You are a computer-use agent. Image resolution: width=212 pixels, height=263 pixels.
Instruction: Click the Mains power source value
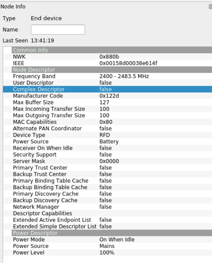coord(107,246)
